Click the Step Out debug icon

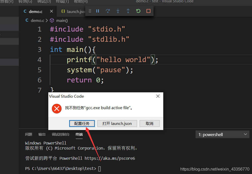coord(128,11)
